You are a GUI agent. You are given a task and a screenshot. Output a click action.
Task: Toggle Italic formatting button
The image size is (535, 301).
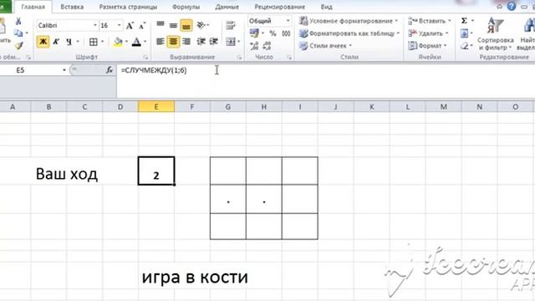click(56, 42)
